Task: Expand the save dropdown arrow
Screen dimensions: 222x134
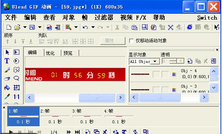Action: click(x=40, y=27)
